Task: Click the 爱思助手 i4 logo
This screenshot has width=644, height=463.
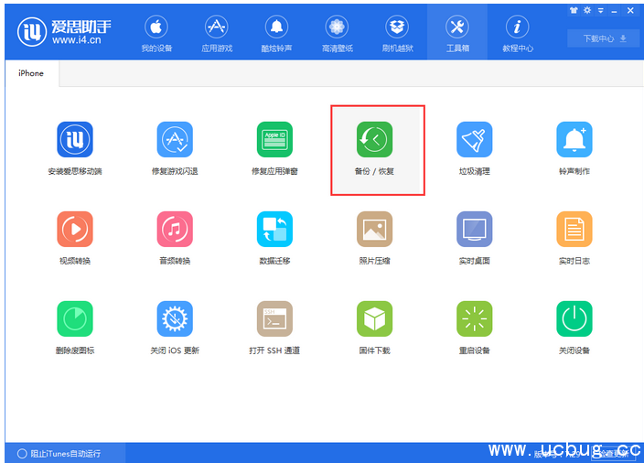Action: [x=64, y=32]
